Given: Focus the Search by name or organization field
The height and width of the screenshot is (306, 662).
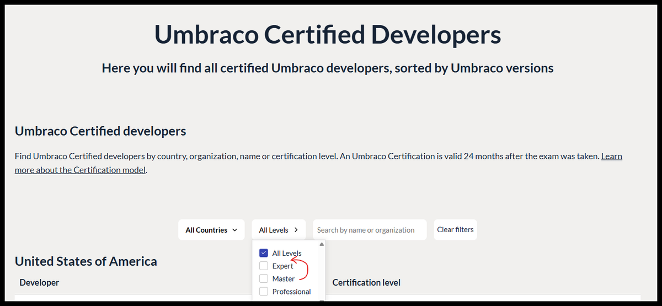Looking at the screenshot, I should point(370,230).
